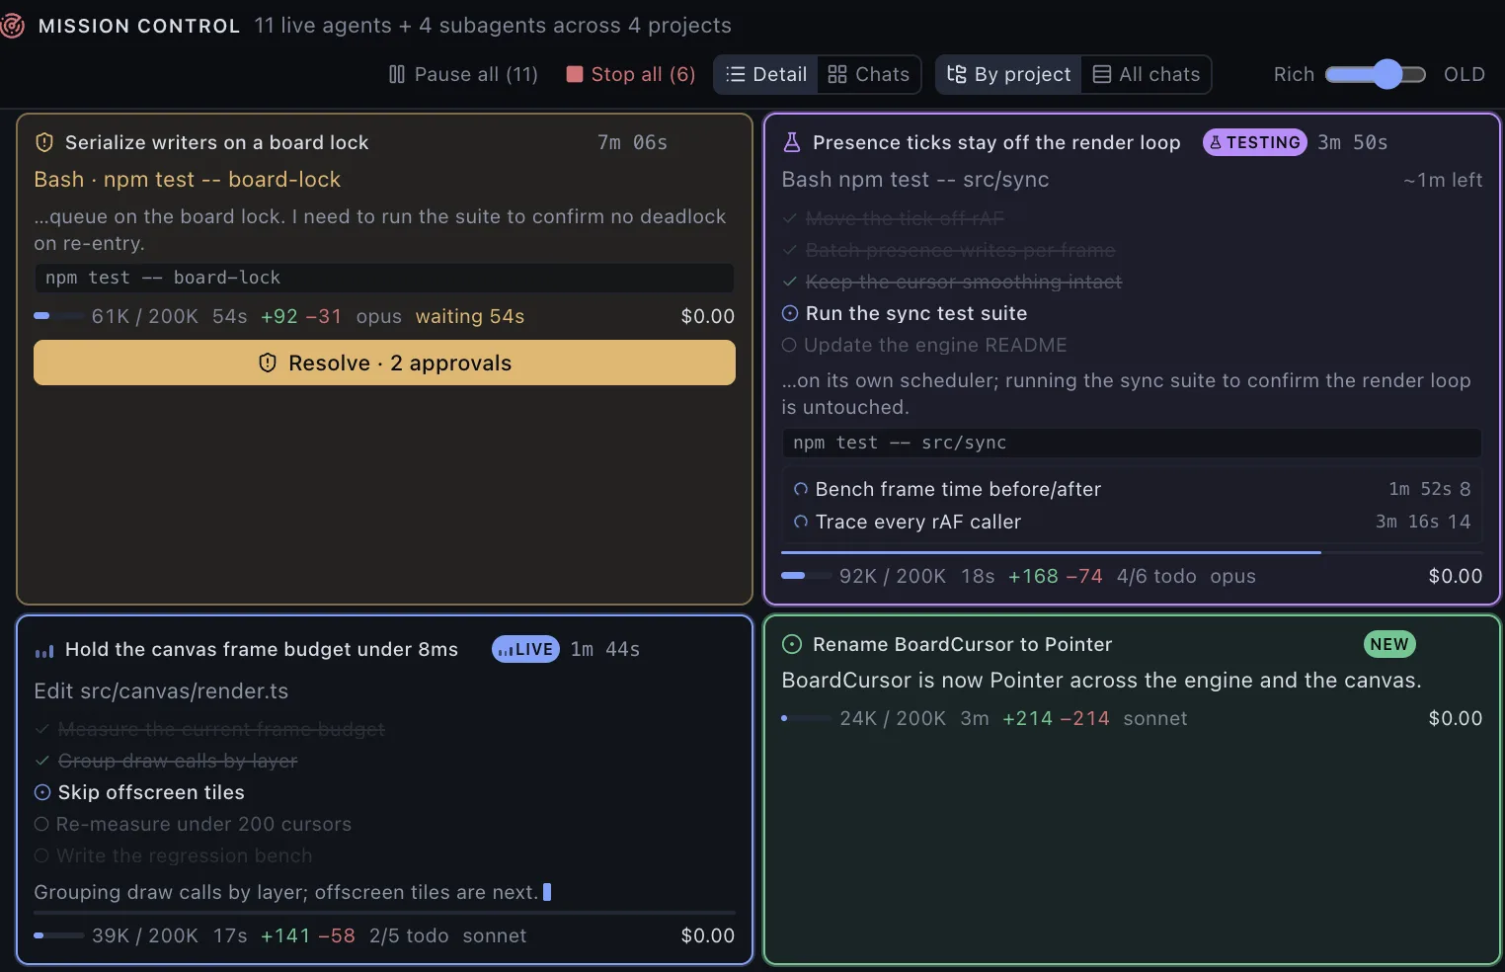This screenshot has width=1505, height=972.
Task: Click the 24K / 200K context usage bar
Action: (806, 718)
